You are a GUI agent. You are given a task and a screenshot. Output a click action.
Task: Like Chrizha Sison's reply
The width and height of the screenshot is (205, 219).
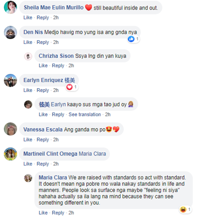pyautogui.click(x=43, y=66)
